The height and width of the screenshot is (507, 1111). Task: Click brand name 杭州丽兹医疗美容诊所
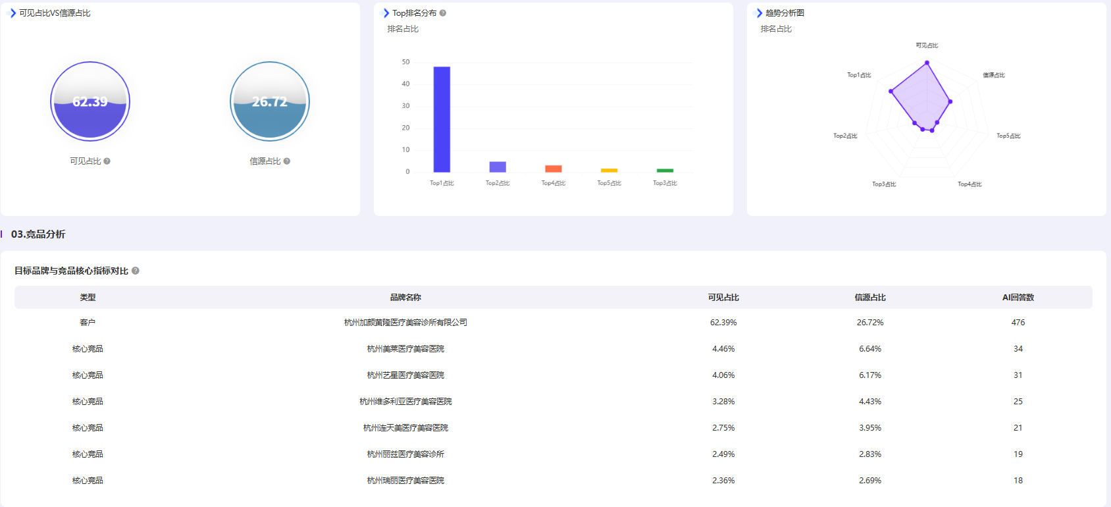[x=405, y=454]
